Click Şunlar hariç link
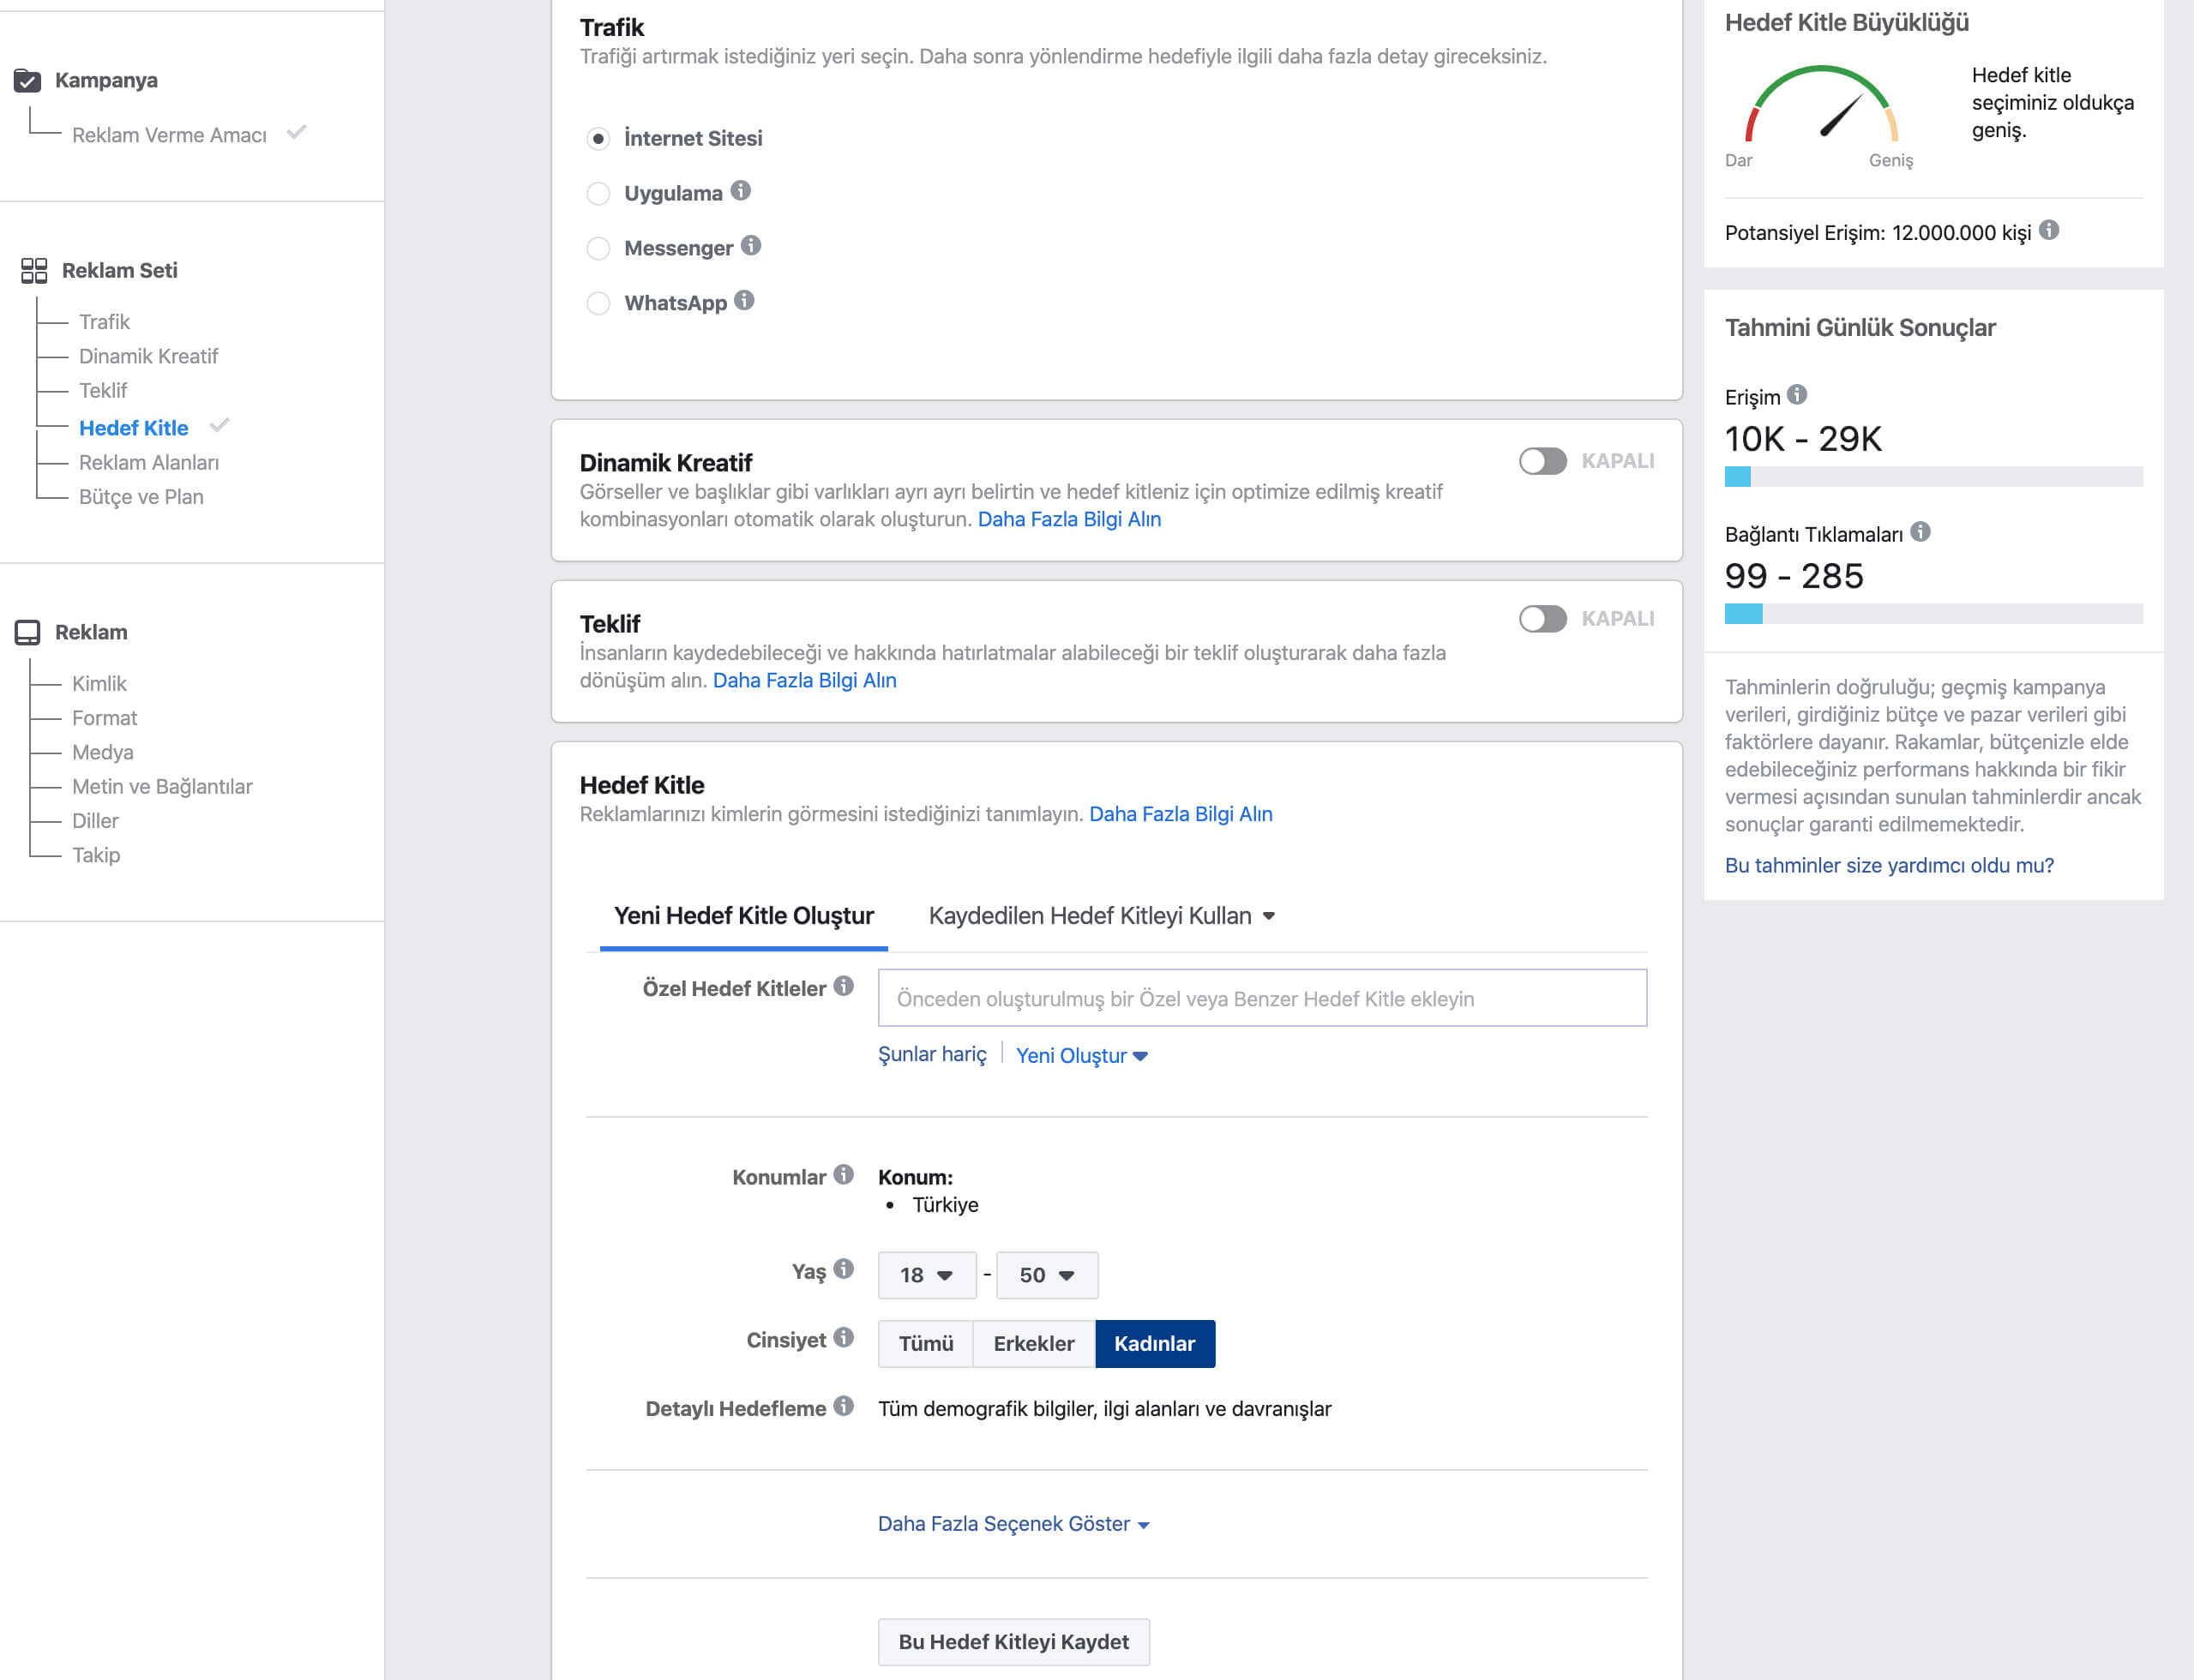The width and height of the screenshot is (2194, 1680). [x=932, y=1054]
